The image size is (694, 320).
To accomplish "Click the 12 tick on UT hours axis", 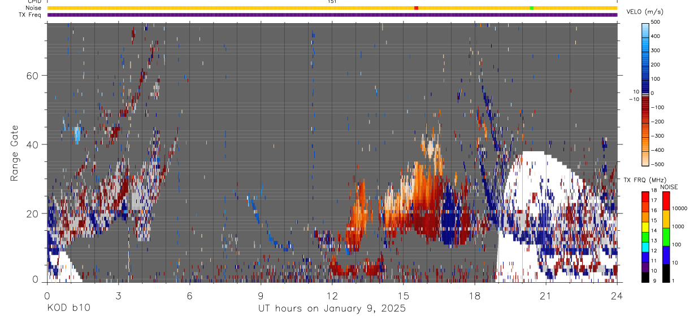I will point(332,295).
